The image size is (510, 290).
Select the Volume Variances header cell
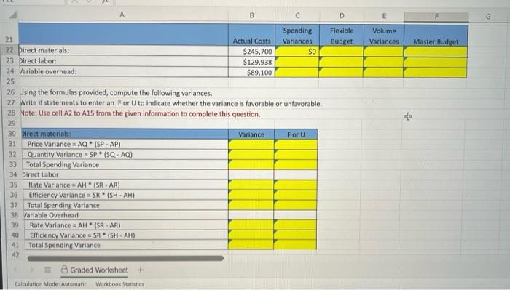pyautogui.click(x=384, y=36)
